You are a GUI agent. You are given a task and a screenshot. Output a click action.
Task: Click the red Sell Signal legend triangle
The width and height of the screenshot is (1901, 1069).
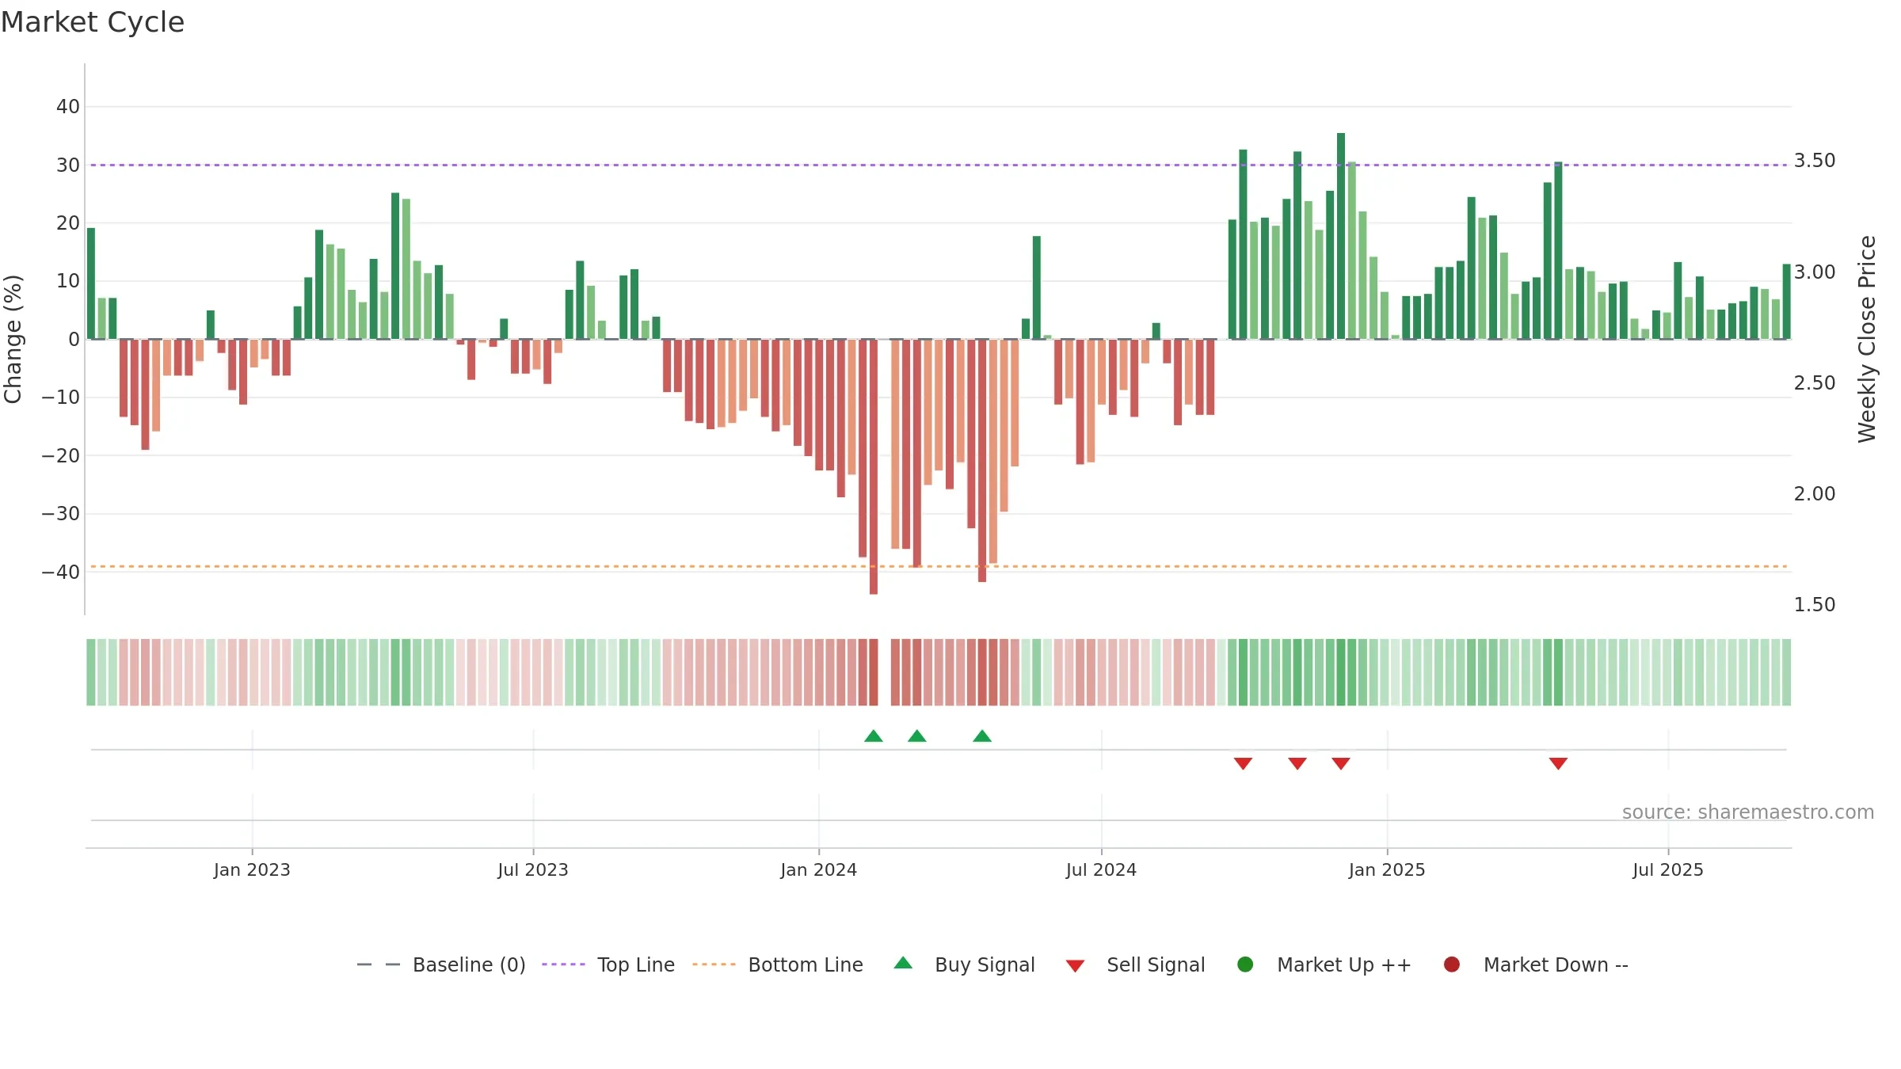click(x=1075, y=966)
